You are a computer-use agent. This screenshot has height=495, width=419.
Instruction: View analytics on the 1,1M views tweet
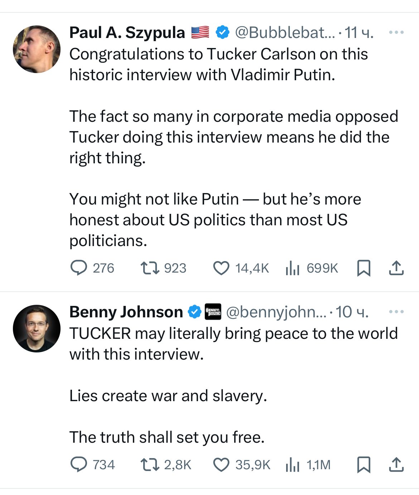(293, 465)
